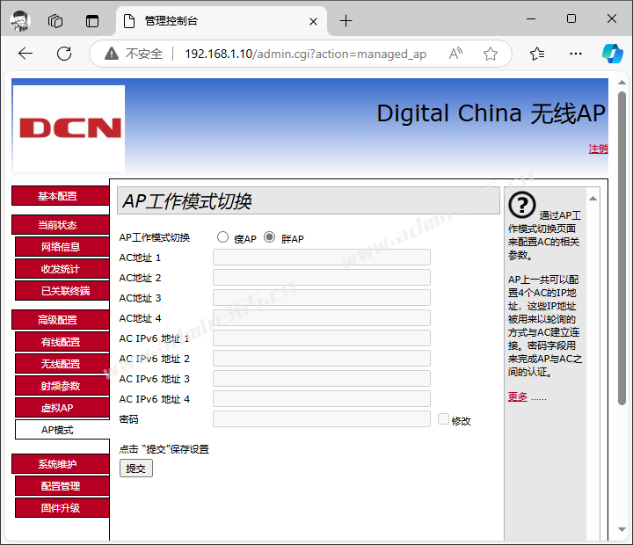Image resolution: width=633 pixels, height=545 pixels.
Task: Click the address bar URL field
Action: 306,54
